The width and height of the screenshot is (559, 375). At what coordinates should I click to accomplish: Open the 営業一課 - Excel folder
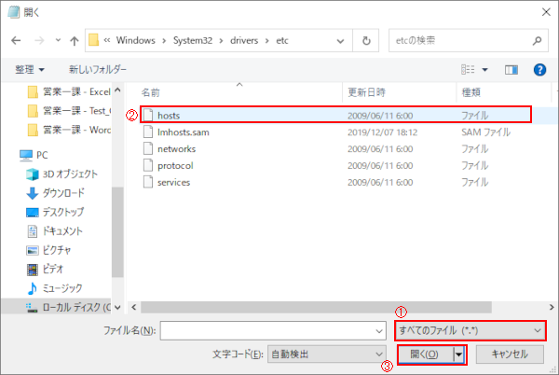click(x=69, y=92)
